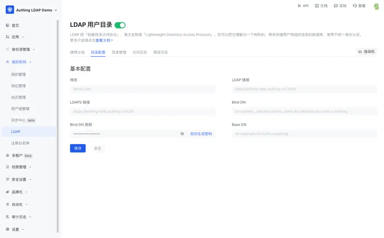This screenshot has width=384, height=238.
Task: Click the 安全设置 shield icon
Action: [x=7, y=179]
